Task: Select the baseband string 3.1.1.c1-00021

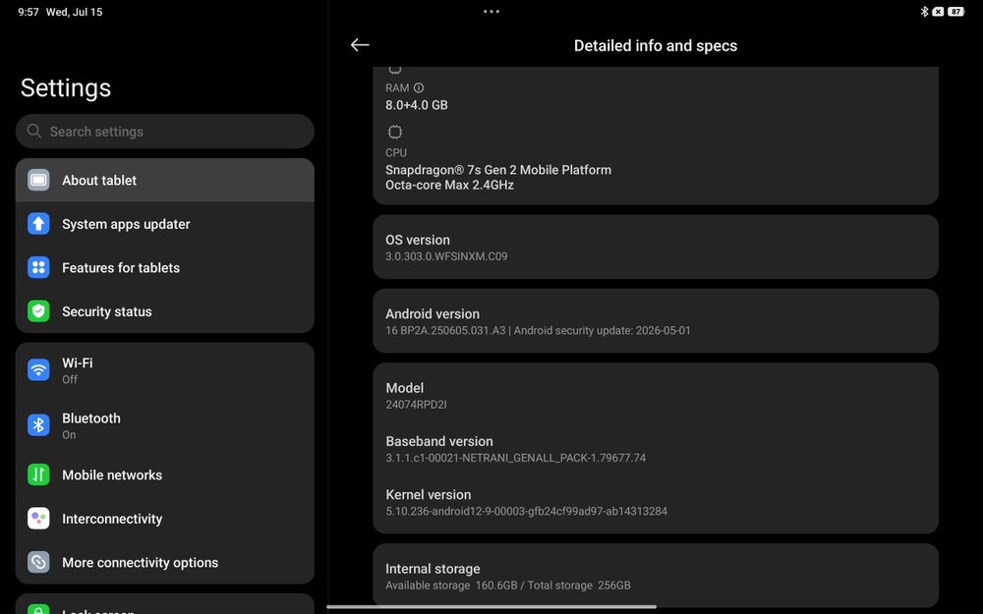Action: click(x=515, y=458)
